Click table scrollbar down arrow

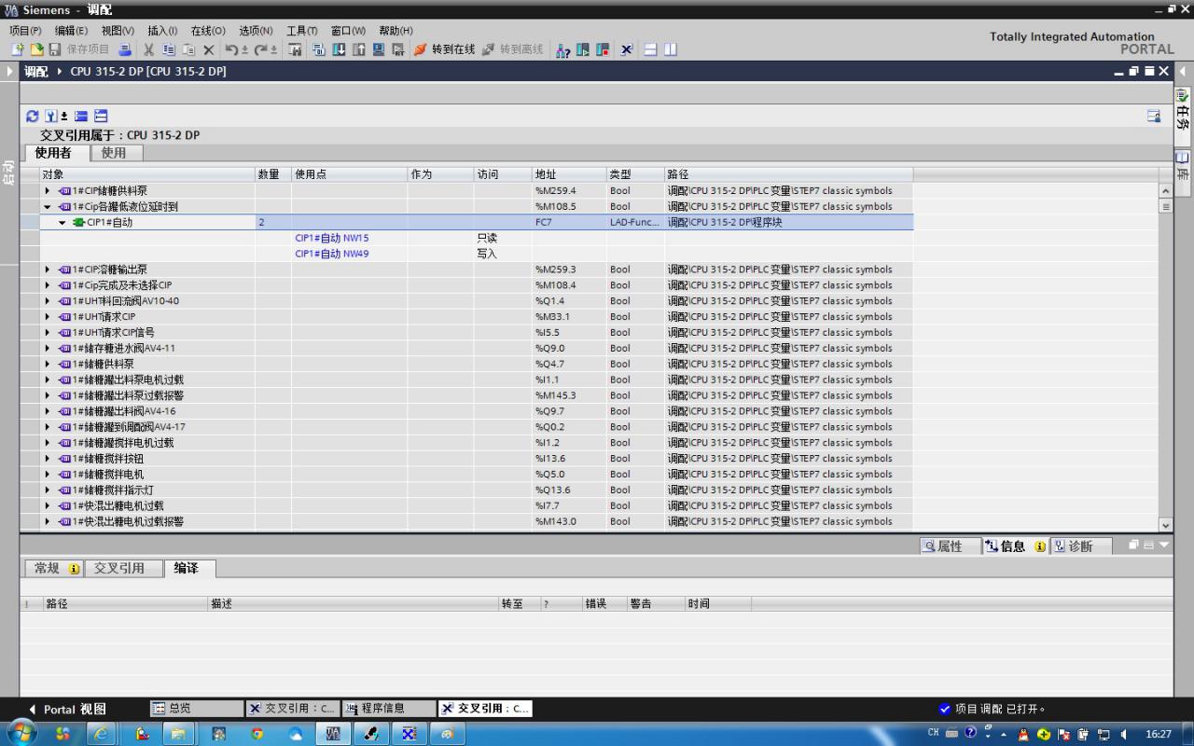coord(1165,526)
